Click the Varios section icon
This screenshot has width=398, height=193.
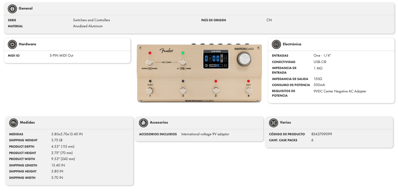coord(273,123)
